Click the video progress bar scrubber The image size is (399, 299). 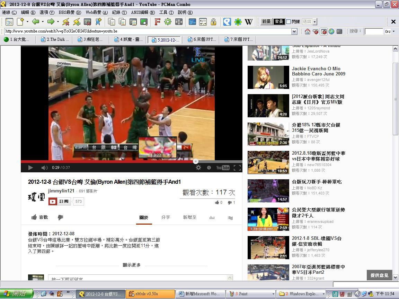pos(196,161)
